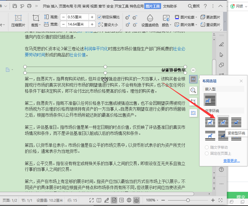Click the help question mark in title bar
The image size is (248, 206).
[x=205, y=6]
